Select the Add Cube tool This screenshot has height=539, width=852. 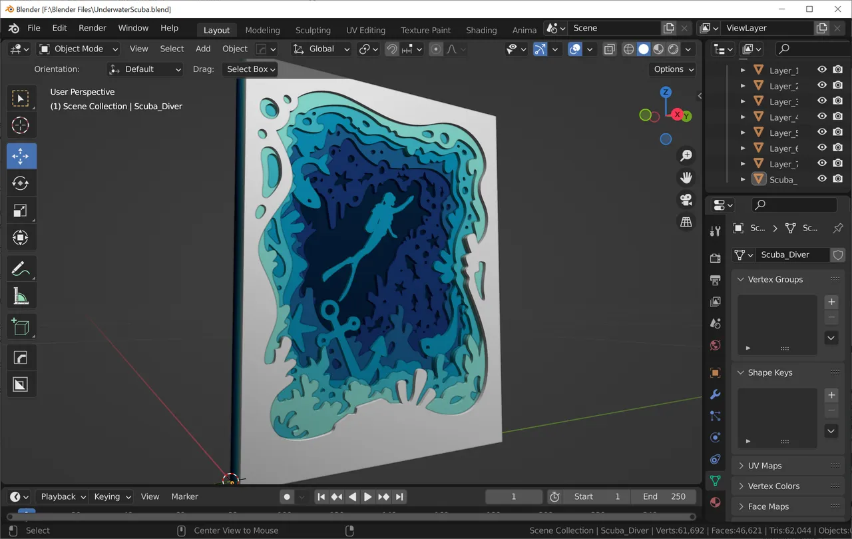click(x=21, y=327)
